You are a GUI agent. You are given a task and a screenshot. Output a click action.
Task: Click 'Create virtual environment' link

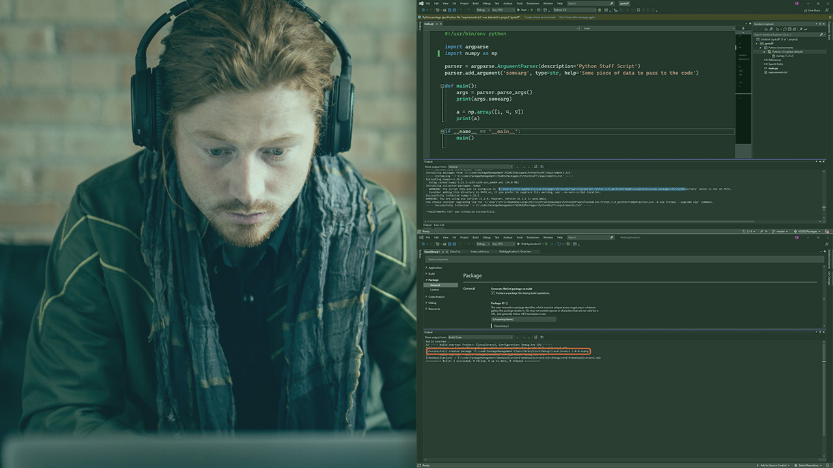[x=540, y=17]
